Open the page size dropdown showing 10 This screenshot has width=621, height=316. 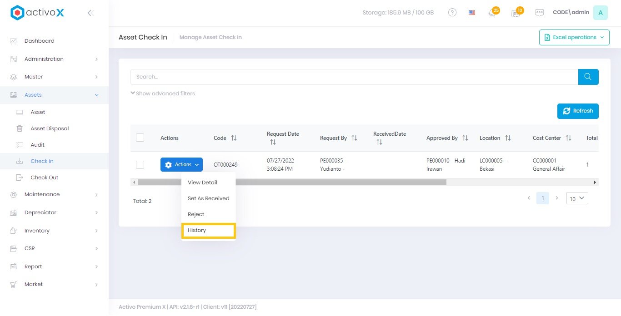[577, 198]
